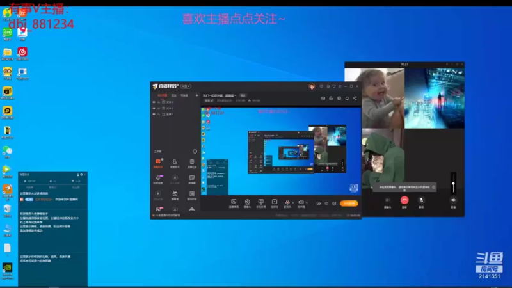
Task: Toggle the camera in the call window
Action: tap(388, 200)
